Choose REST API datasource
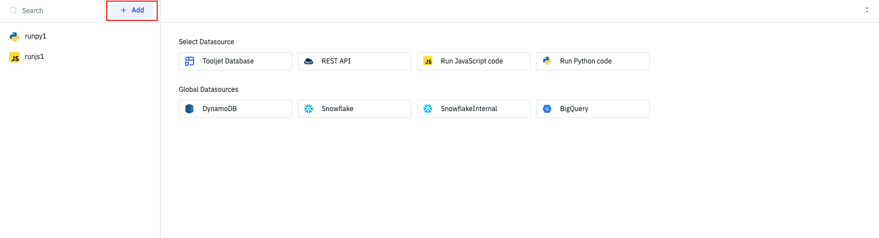Screen dimensions: 879x238 354,61
